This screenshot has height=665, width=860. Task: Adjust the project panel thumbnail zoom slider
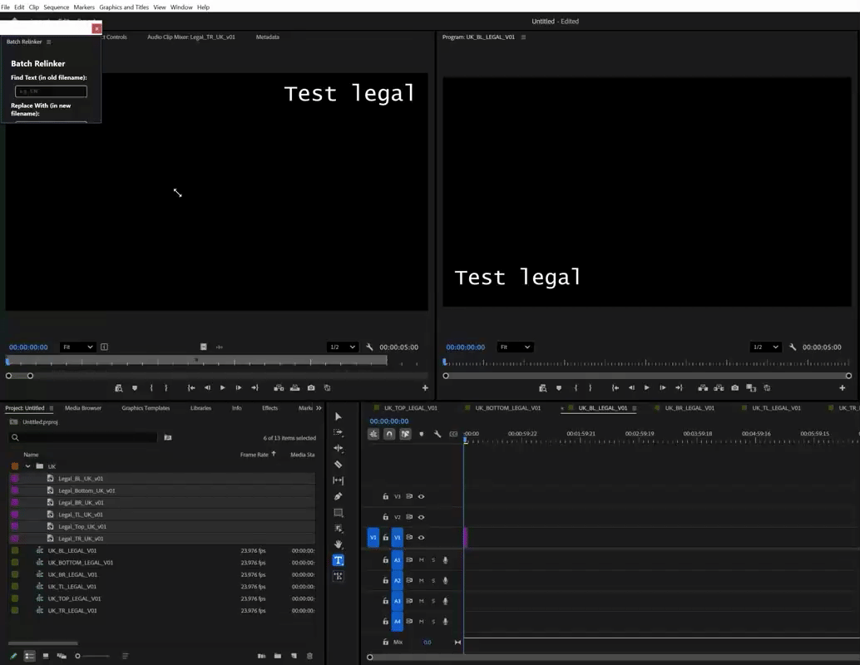[92, 656]
